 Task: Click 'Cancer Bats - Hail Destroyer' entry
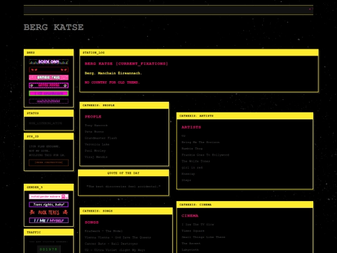coord(111,244)
